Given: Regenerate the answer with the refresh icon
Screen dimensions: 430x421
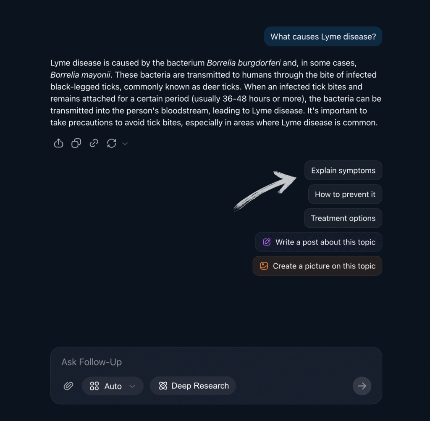Looking at the screenshot, I should click(x=112, y=143).
